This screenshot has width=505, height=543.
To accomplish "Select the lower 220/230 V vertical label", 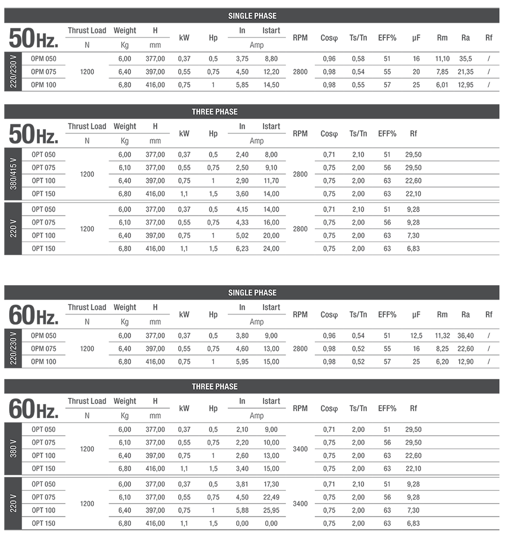I will 14,348.
